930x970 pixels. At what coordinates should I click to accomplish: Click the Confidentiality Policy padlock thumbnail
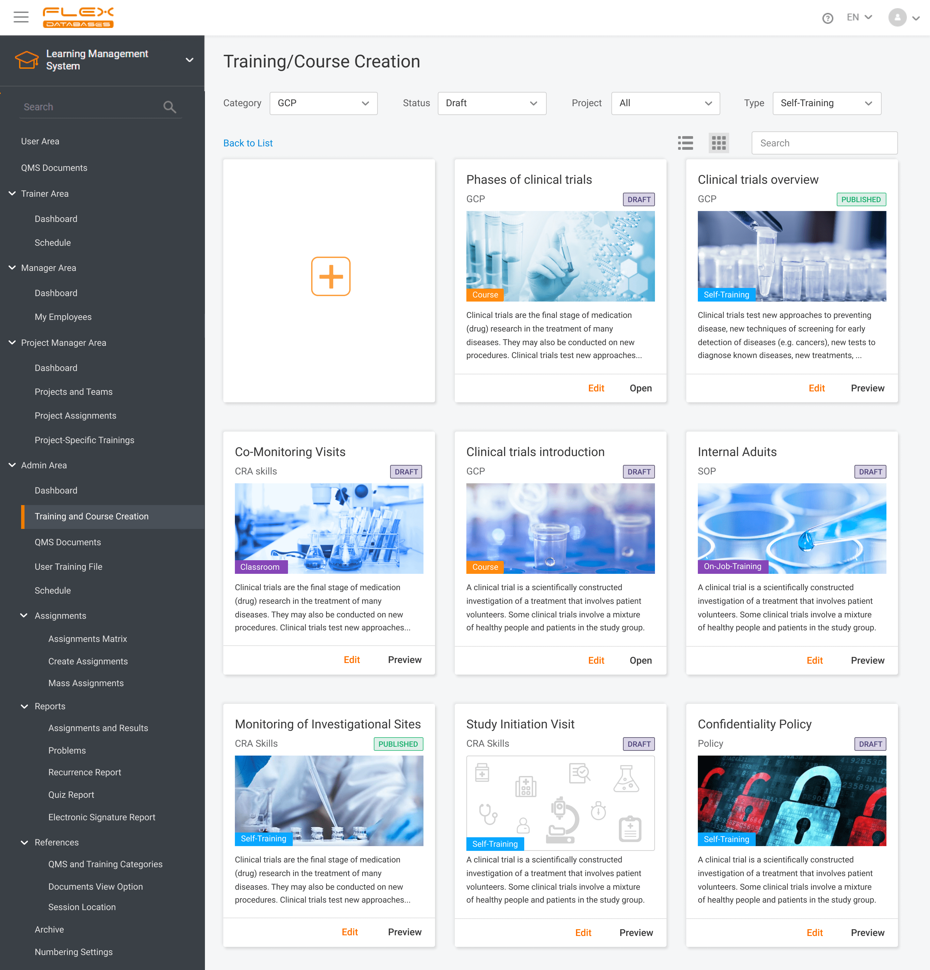pyautogui.click(x=791, y=800)
